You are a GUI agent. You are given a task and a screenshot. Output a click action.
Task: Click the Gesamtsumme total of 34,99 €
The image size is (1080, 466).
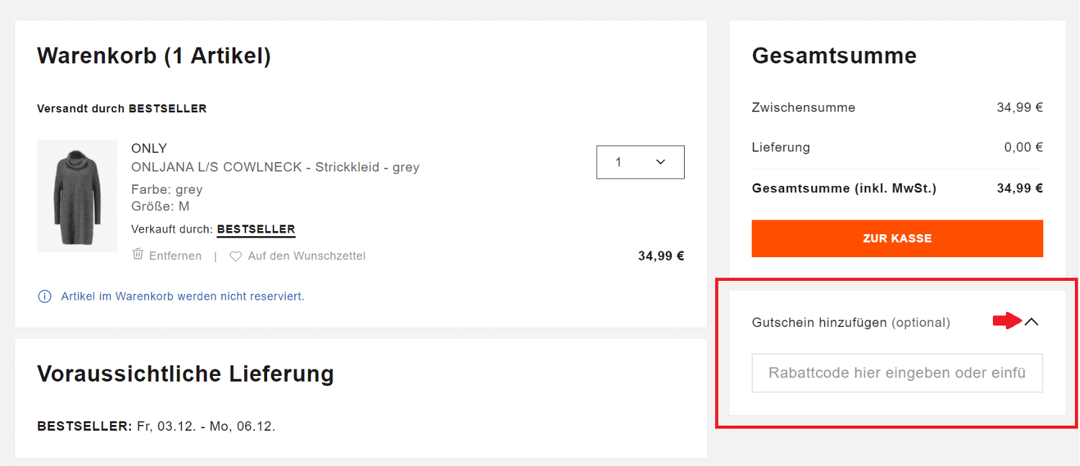(x=1020, y=188)
